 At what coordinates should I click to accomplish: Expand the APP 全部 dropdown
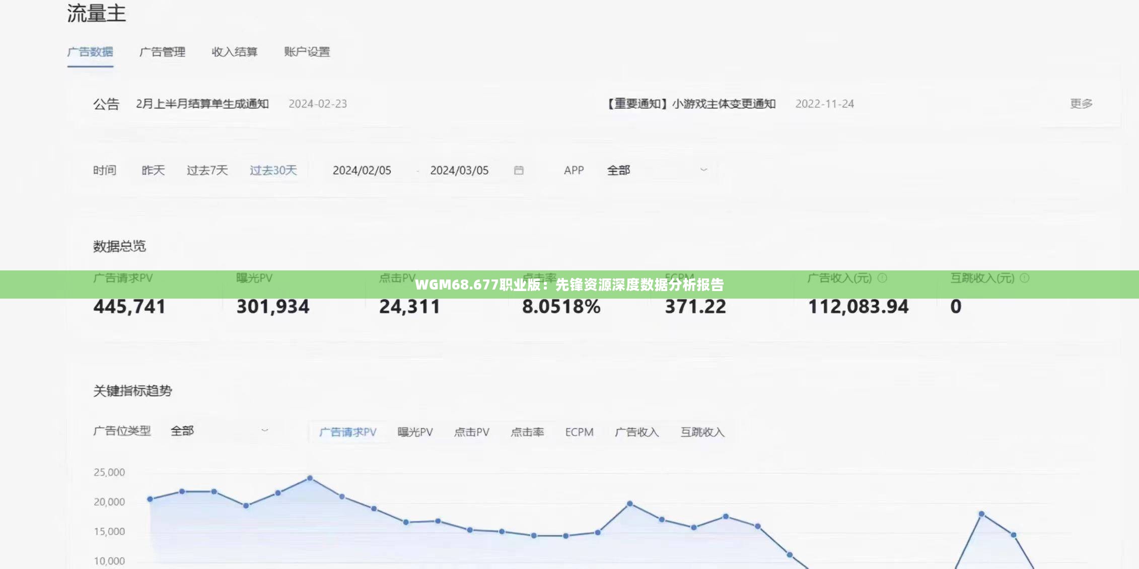click(657, 170)
